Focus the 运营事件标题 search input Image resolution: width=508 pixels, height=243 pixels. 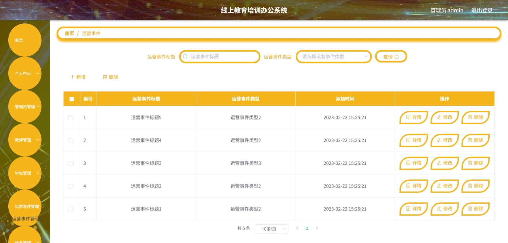click(220, 57)
